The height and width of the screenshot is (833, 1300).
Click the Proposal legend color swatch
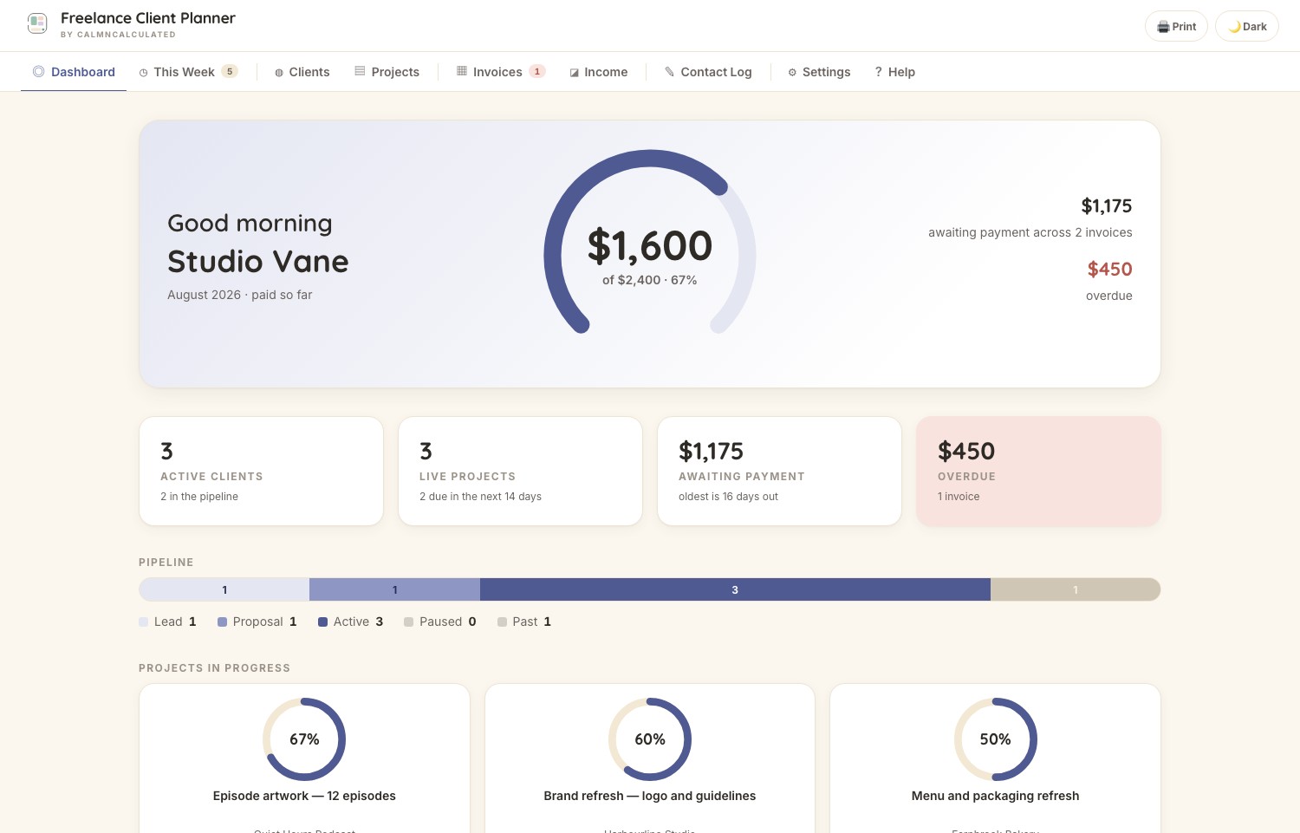point(222,621)
